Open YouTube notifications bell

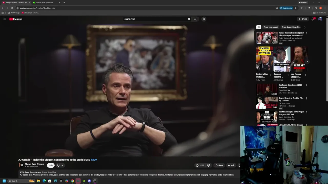[x=313, y=19]
